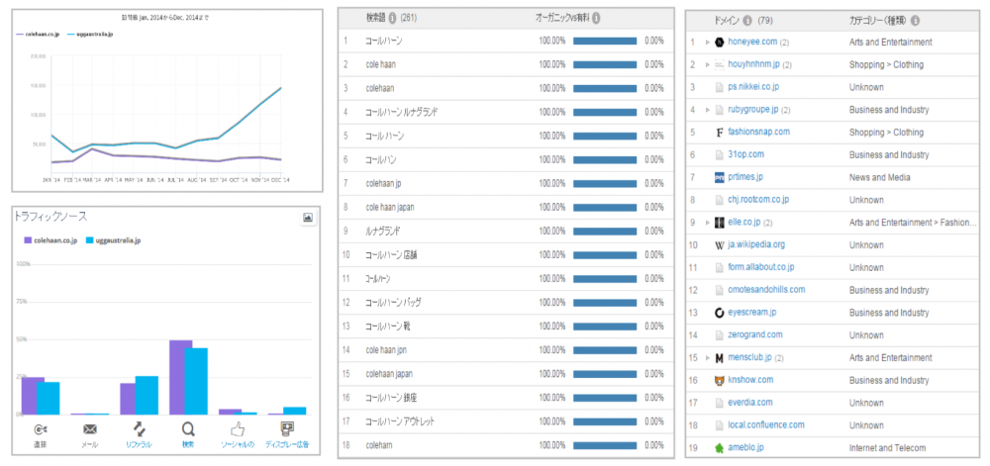Screen dimensions: 990x466
Task: Select keyword cole haan japan
Action: tap(389, 208)
